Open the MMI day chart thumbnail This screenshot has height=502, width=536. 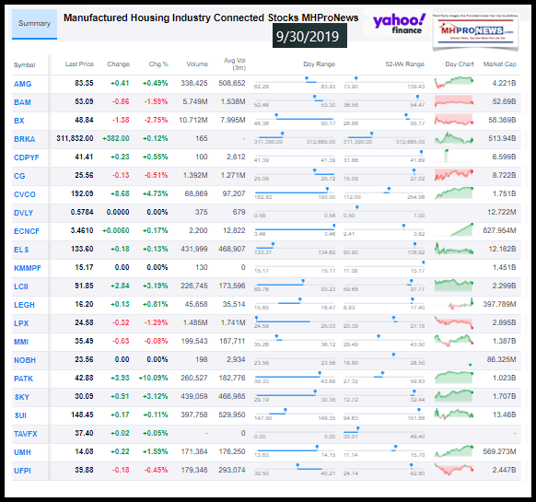[x=454, y=341]
